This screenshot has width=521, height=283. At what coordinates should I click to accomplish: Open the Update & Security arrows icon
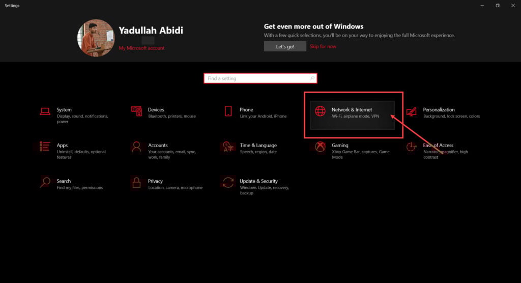[228, 182]
